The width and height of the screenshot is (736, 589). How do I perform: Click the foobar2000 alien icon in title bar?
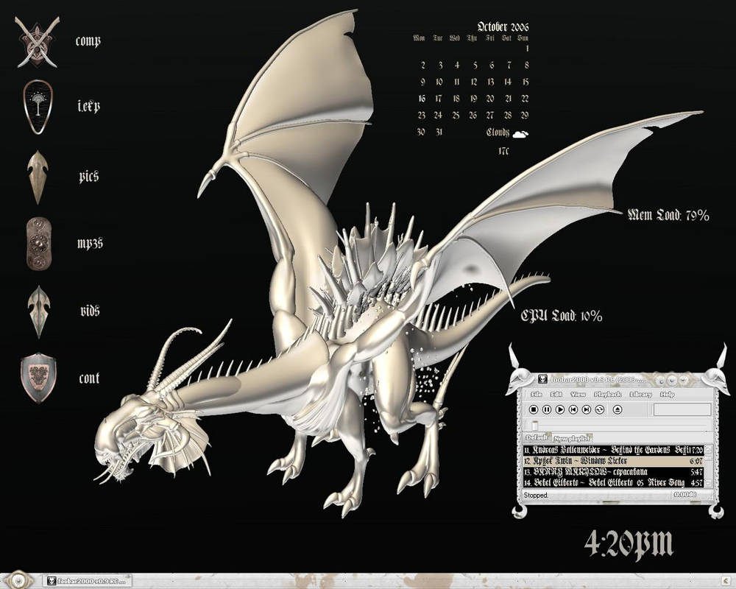pyautogui.click(x=542, y=379)
